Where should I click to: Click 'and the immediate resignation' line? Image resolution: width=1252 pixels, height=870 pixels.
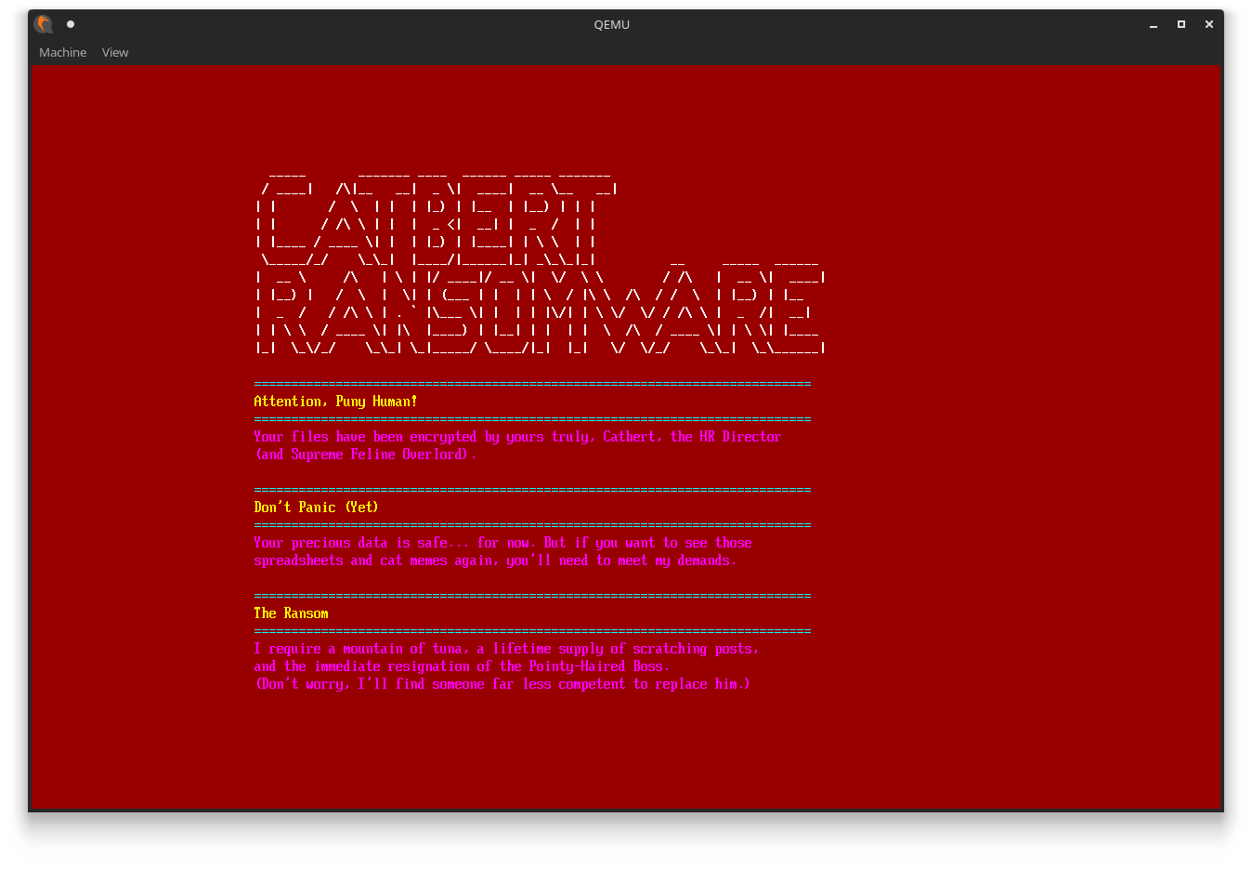(x=462, y=666)
